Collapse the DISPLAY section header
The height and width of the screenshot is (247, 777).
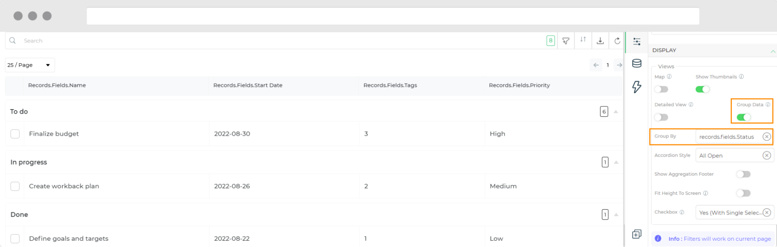(x=772, y=51)
